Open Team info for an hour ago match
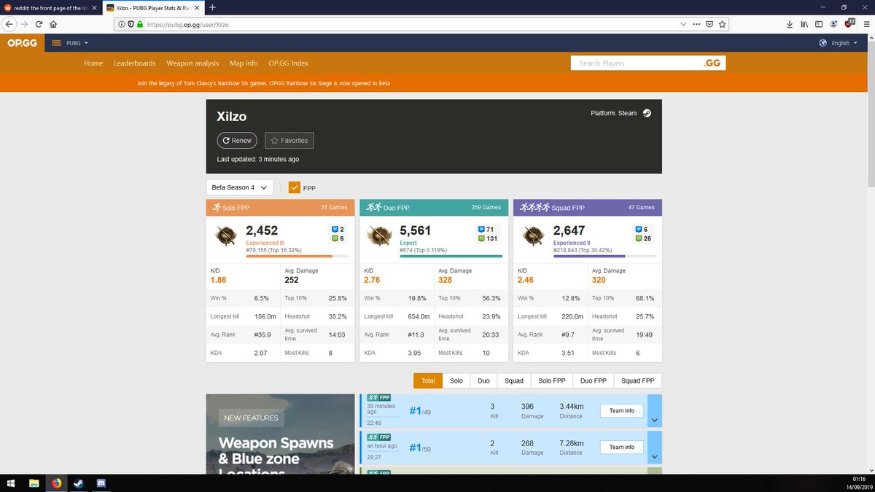875x492 pixels. point(622,447)
